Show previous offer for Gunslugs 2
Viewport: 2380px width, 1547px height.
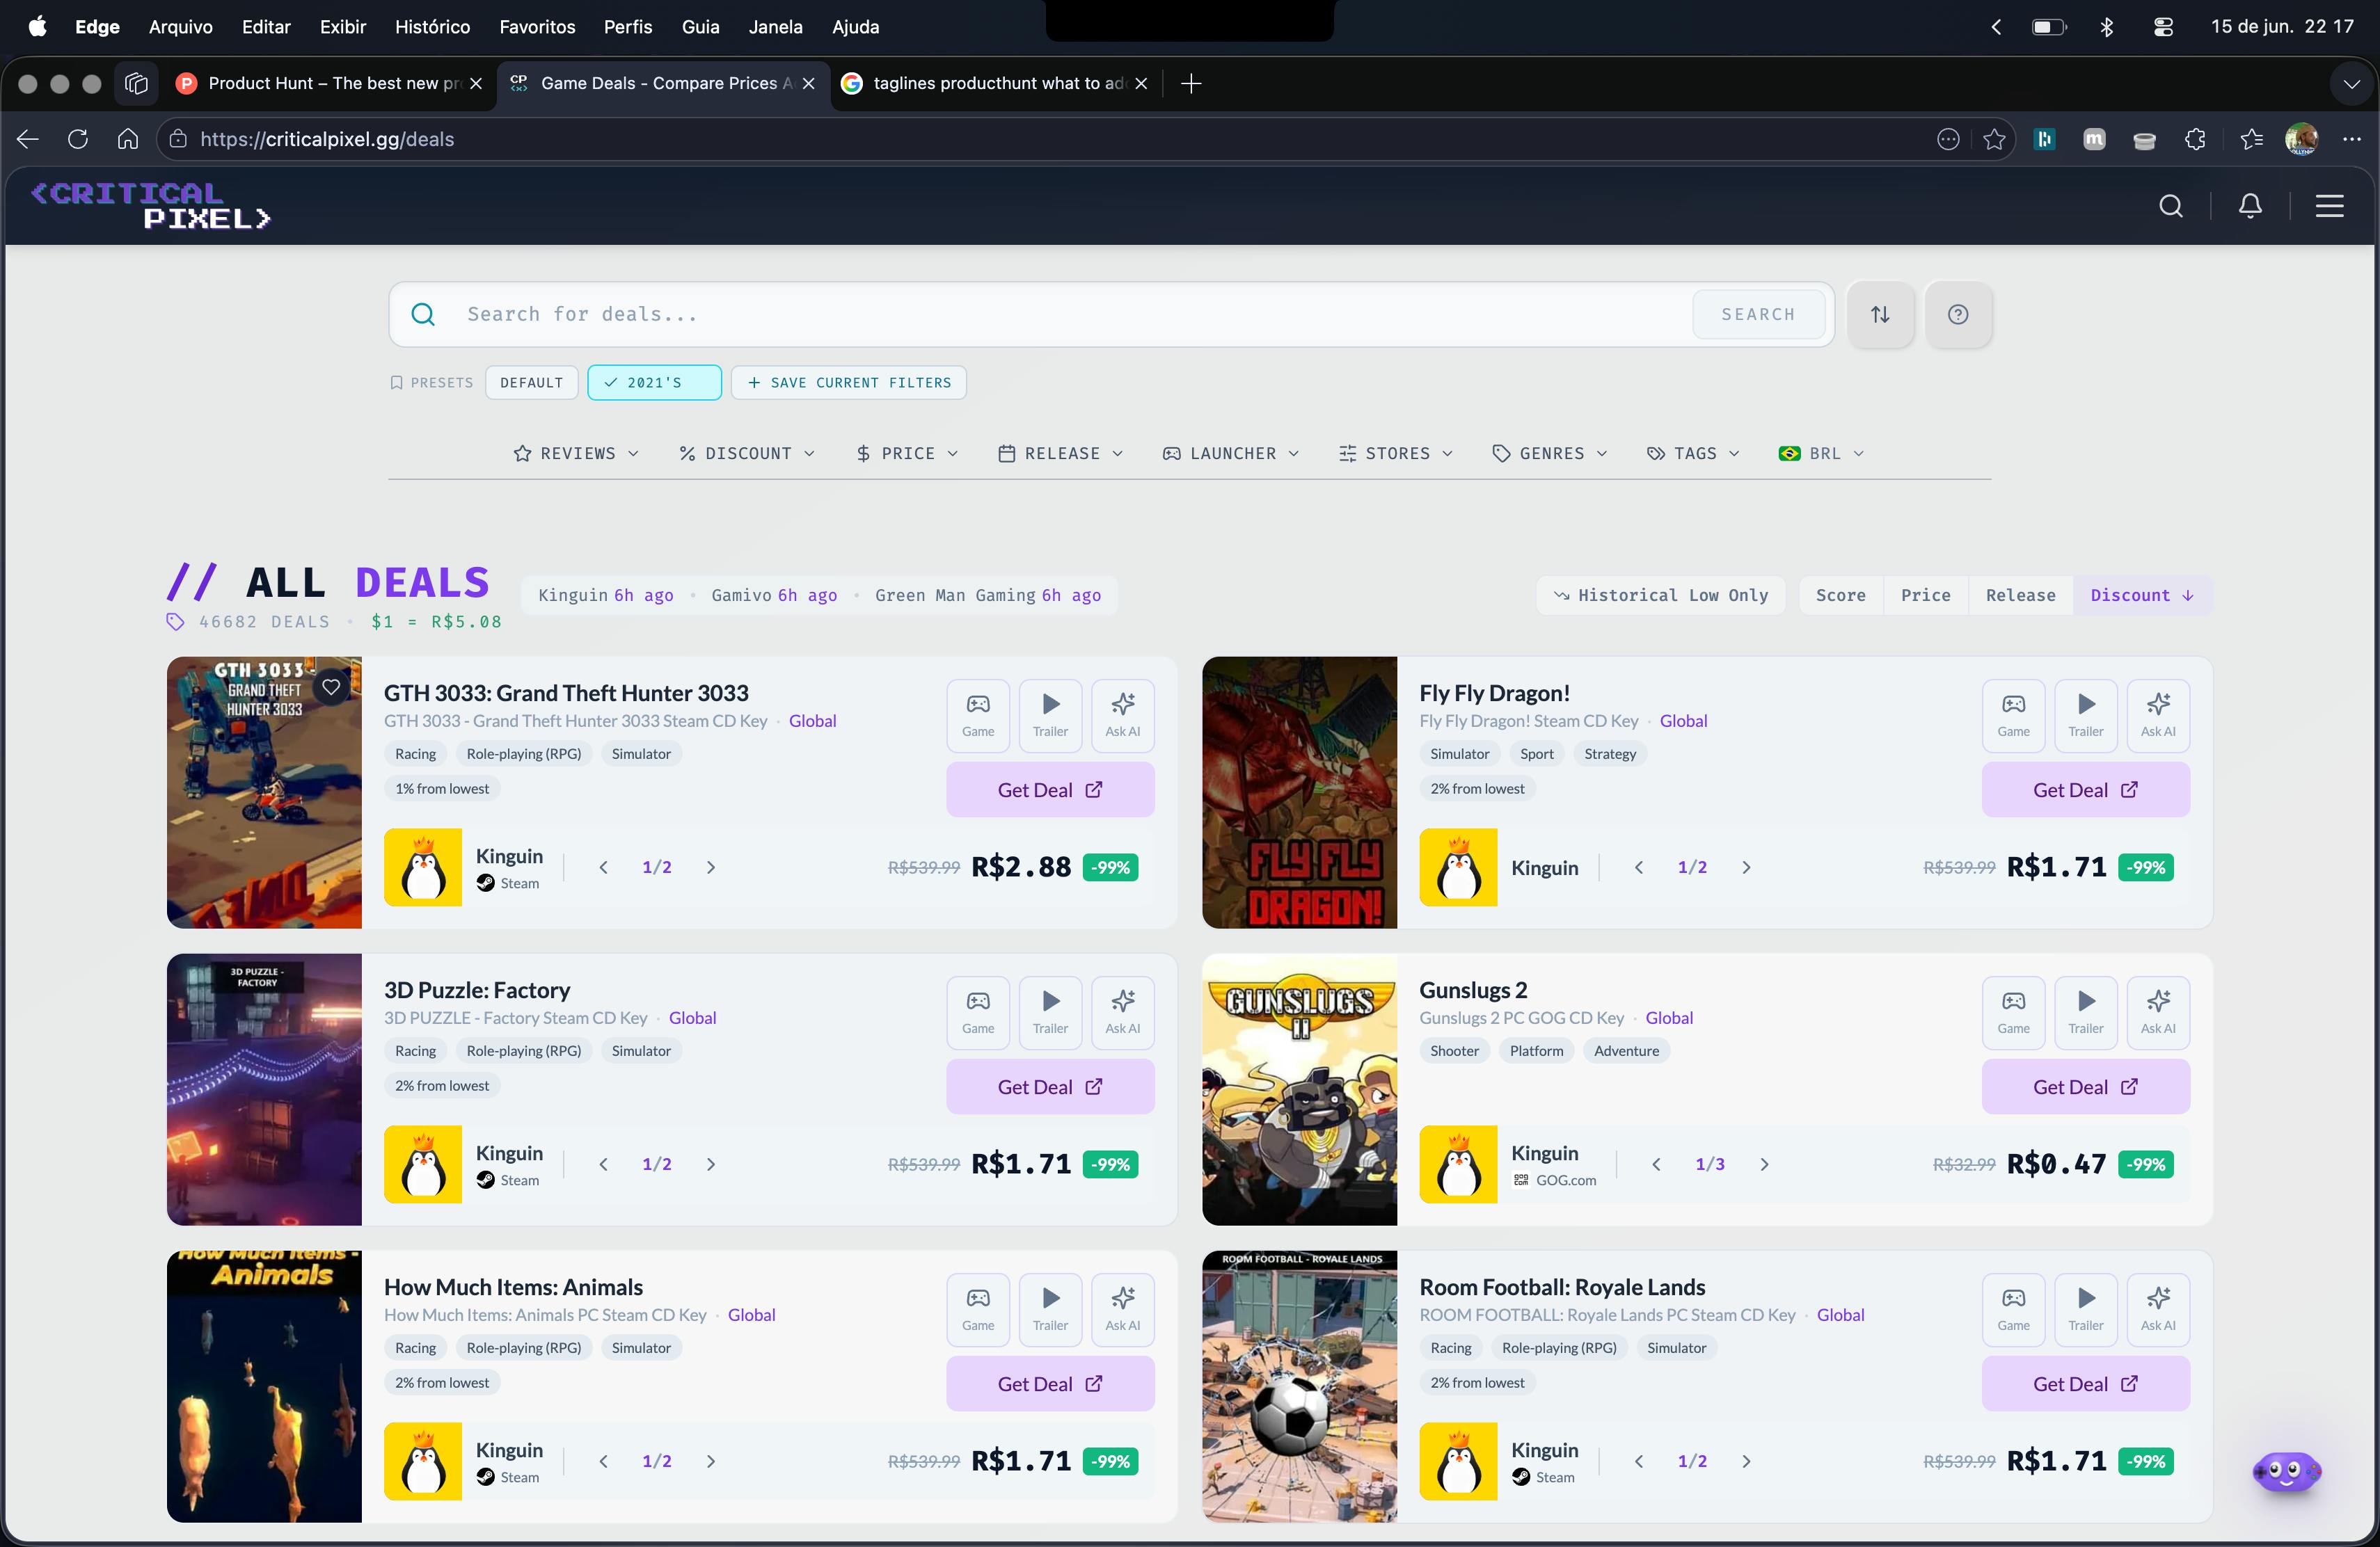point(1656,1163)
